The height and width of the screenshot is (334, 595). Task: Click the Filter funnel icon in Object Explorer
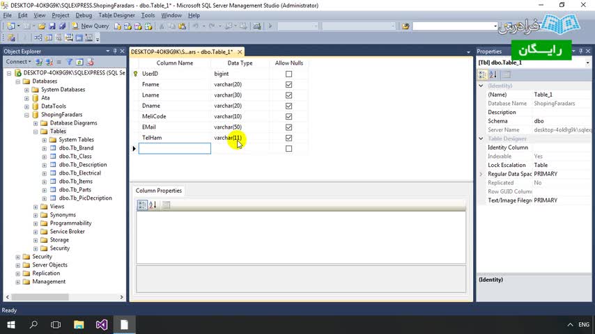[x=70, y=62]
